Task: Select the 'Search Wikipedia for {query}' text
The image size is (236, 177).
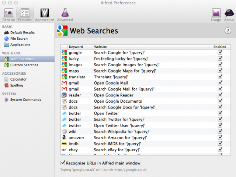Action: tap(122, 132)
